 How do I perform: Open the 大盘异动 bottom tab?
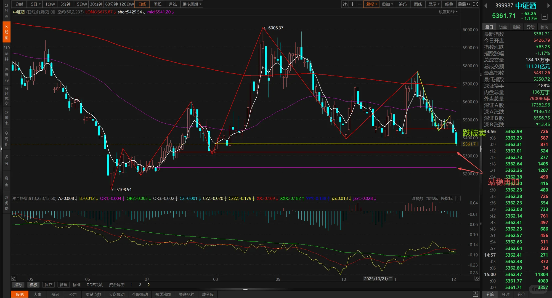click(116, 294)
